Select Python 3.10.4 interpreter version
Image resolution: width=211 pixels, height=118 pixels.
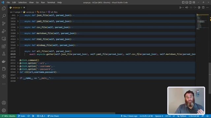194,116
